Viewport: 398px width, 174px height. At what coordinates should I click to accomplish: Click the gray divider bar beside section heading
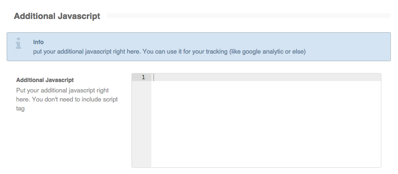coord(249,16)
